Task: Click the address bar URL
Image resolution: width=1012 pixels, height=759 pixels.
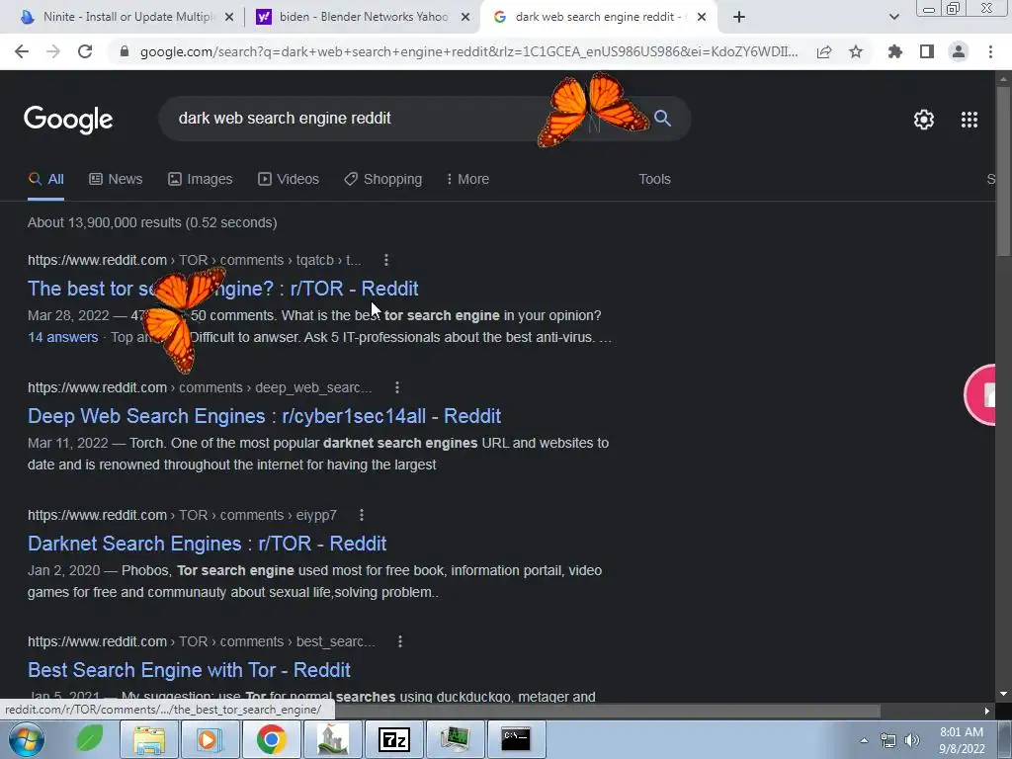Action: point(468,51)
